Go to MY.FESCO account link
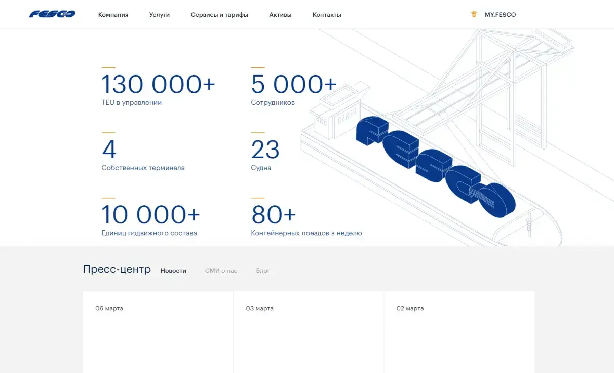Image resolution: width=614 pixels, height=373 pixels. (x=500, y=15)
